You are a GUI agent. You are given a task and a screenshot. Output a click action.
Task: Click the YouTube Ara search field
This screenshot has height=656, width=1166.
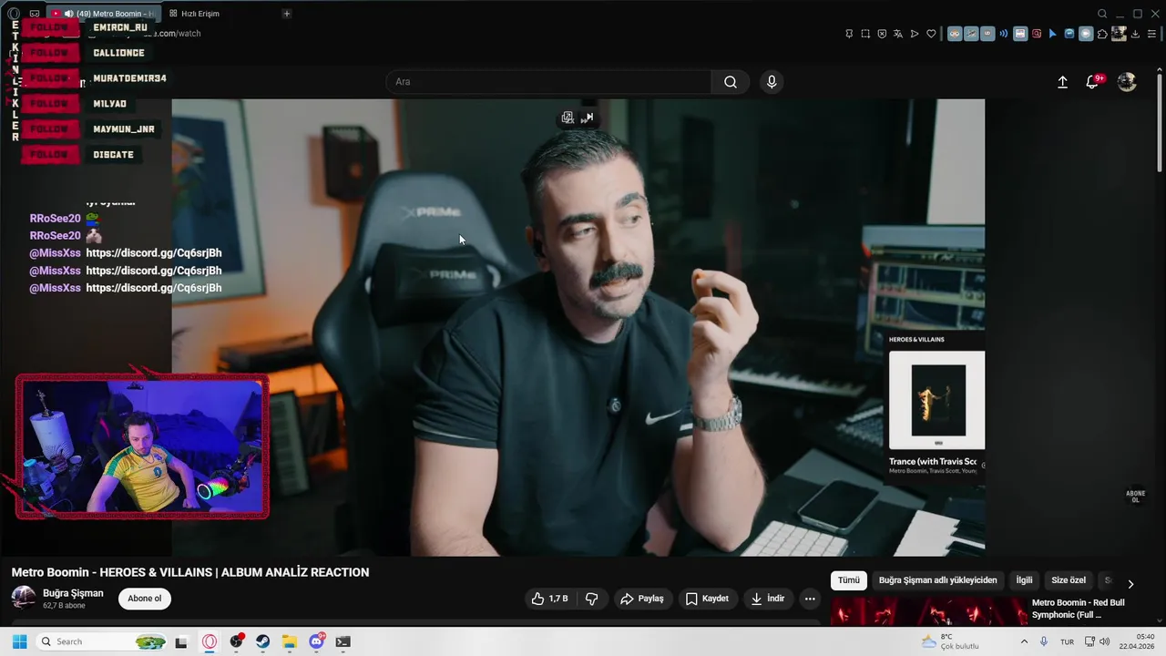(x=548, y=82)
